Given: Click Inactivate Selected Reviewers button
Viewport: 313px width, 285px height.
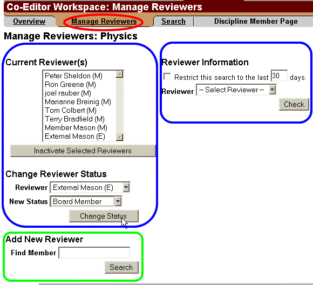Looking at the screenshot, I should click(83, 151).
